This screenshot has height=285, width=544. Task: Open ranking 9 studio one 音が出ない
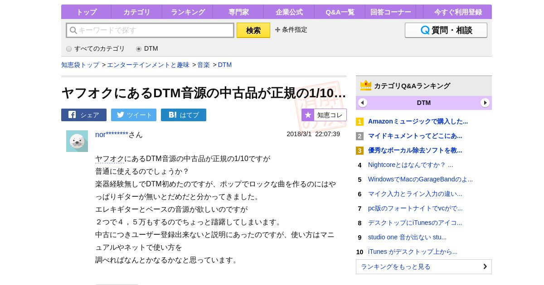point(407,237)
